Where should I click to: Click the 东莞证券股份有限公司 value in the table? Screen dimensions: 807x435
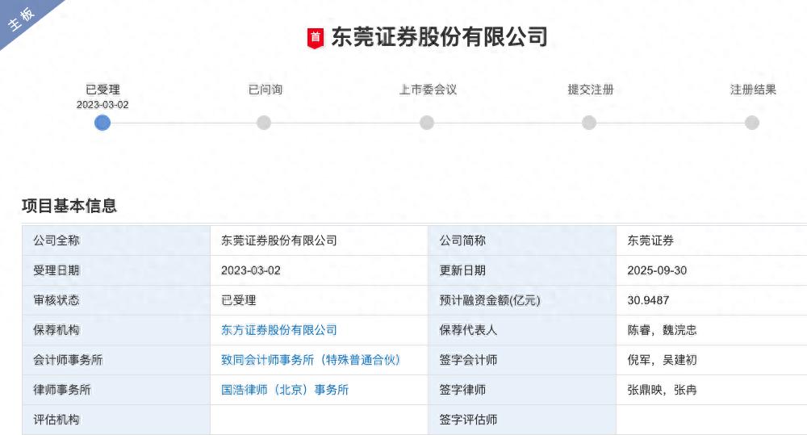(279, 241)
